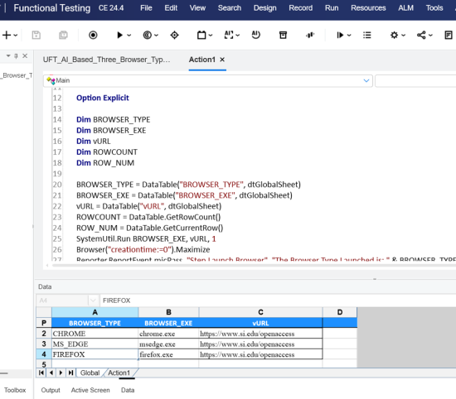Switch to UFT_AI_Based_Three_Browser_Typ... tab

tap(106, 60)
